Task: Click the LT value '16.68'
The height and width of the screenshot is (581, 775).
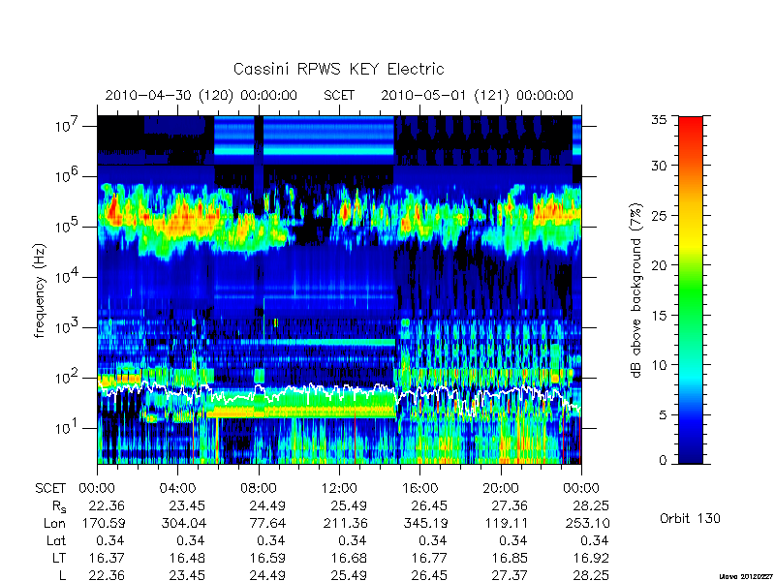Action: click(x=350, y=558)
